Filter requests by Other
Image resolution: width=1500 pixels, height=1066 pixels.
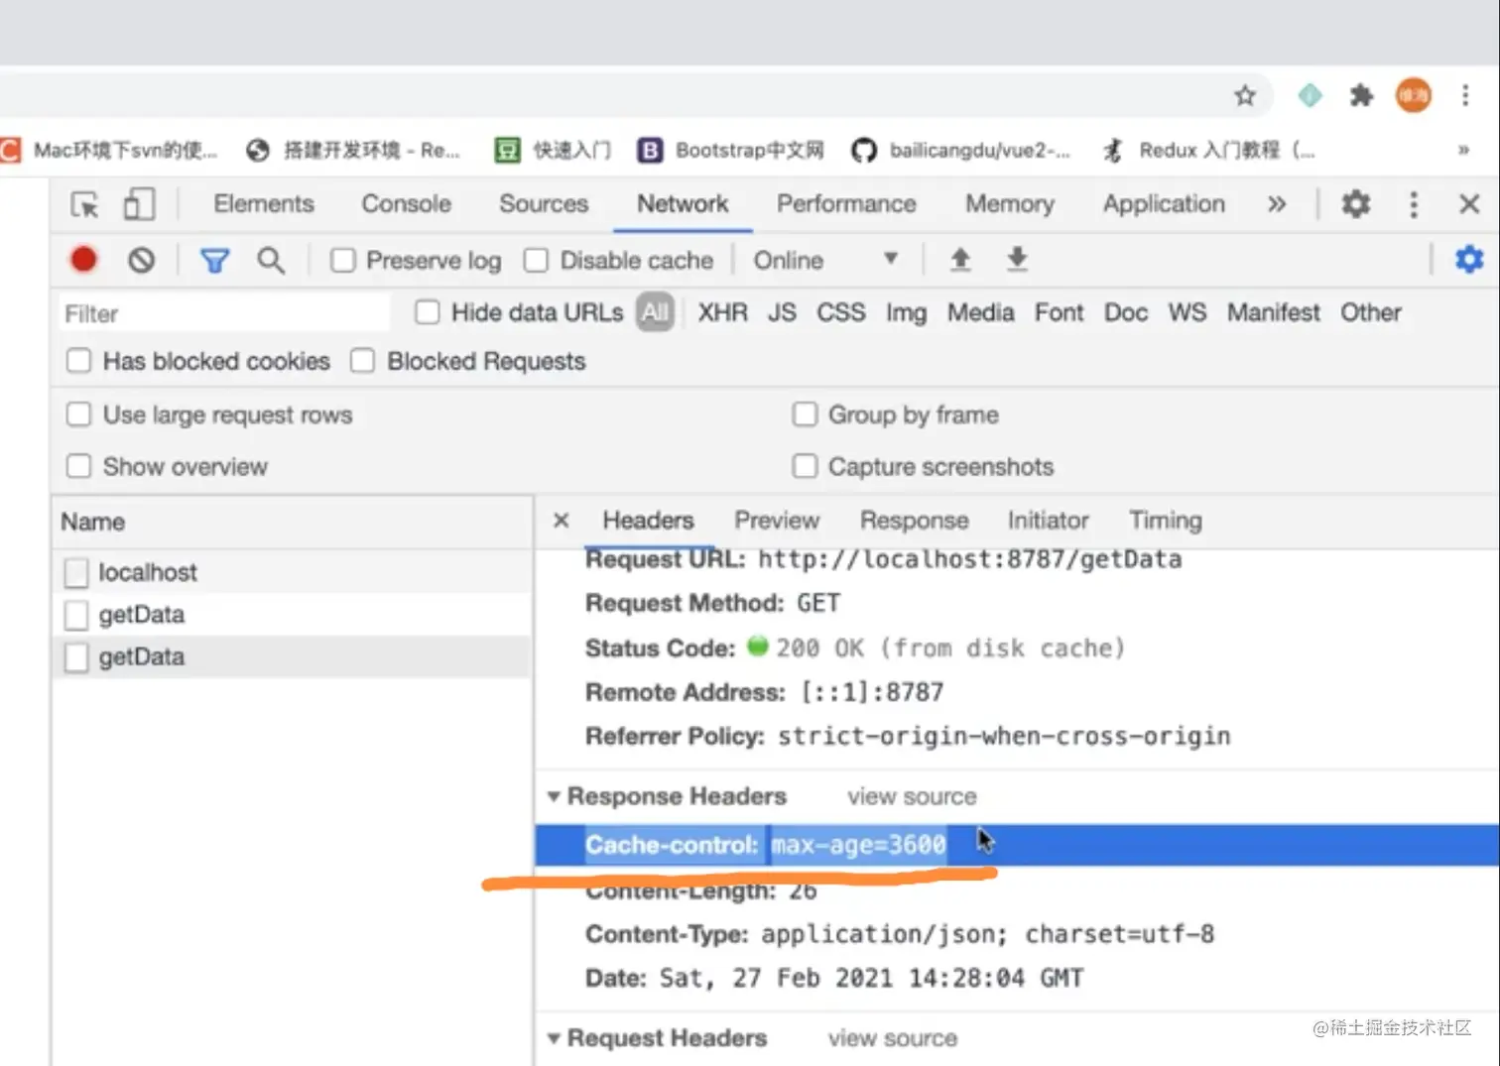pos(1371,312)
